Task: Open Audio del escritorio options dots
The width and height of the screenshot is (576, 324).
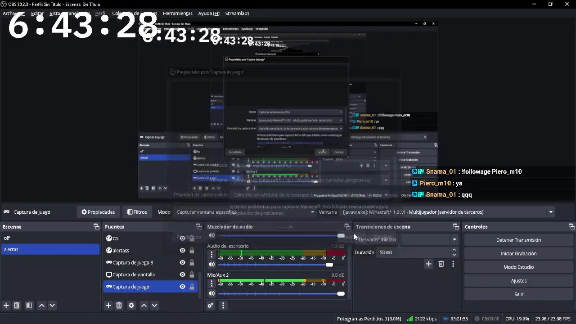Action: coord(211,254)
